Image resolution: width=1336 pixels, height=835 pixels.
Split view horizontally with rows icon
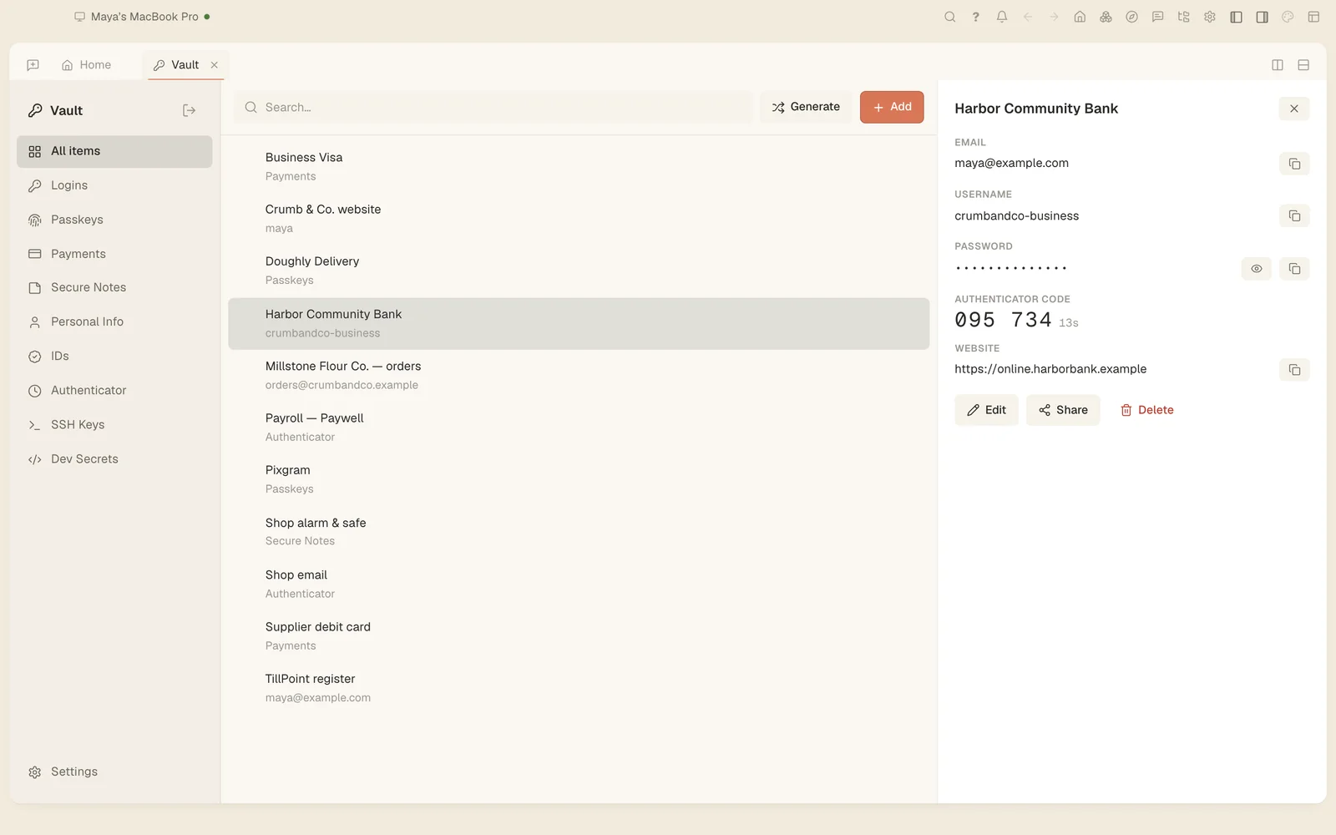(1303, 65)
